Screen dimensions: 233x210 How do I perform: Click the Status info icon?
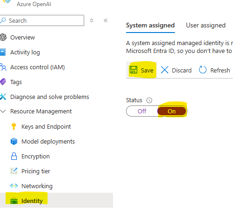[x=149, y=100]
